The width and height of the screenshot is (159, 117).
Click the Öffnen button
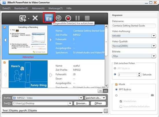pyautogui.click(x=98, y=103)
